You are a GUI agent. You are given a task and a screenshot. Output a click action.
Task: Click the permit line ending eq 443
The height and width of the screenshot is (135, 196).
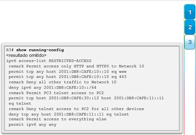(x=68, y=77)
